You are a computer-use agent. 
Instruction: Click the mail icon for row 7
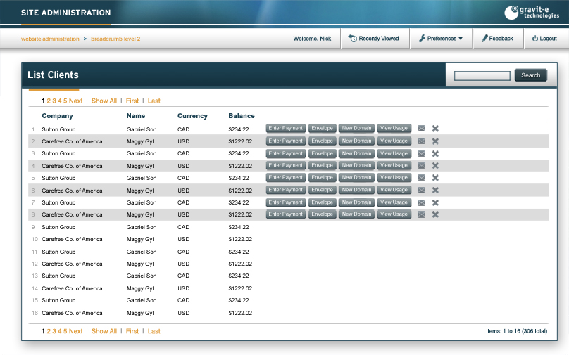click(x=421, y=202)
